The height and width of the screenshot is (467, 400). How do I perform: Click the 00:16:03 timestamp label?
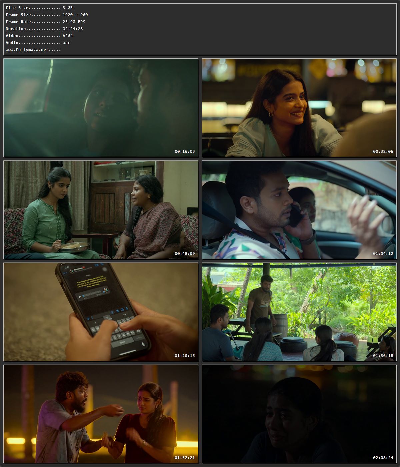[185, 151]
